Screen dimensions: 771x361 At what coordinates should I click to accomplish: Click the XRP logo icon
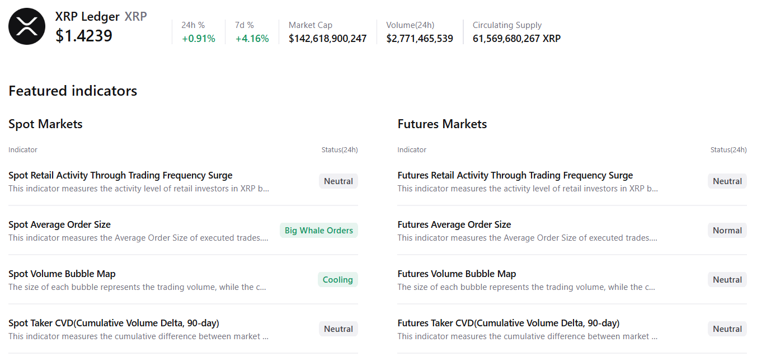click(27, 26)
